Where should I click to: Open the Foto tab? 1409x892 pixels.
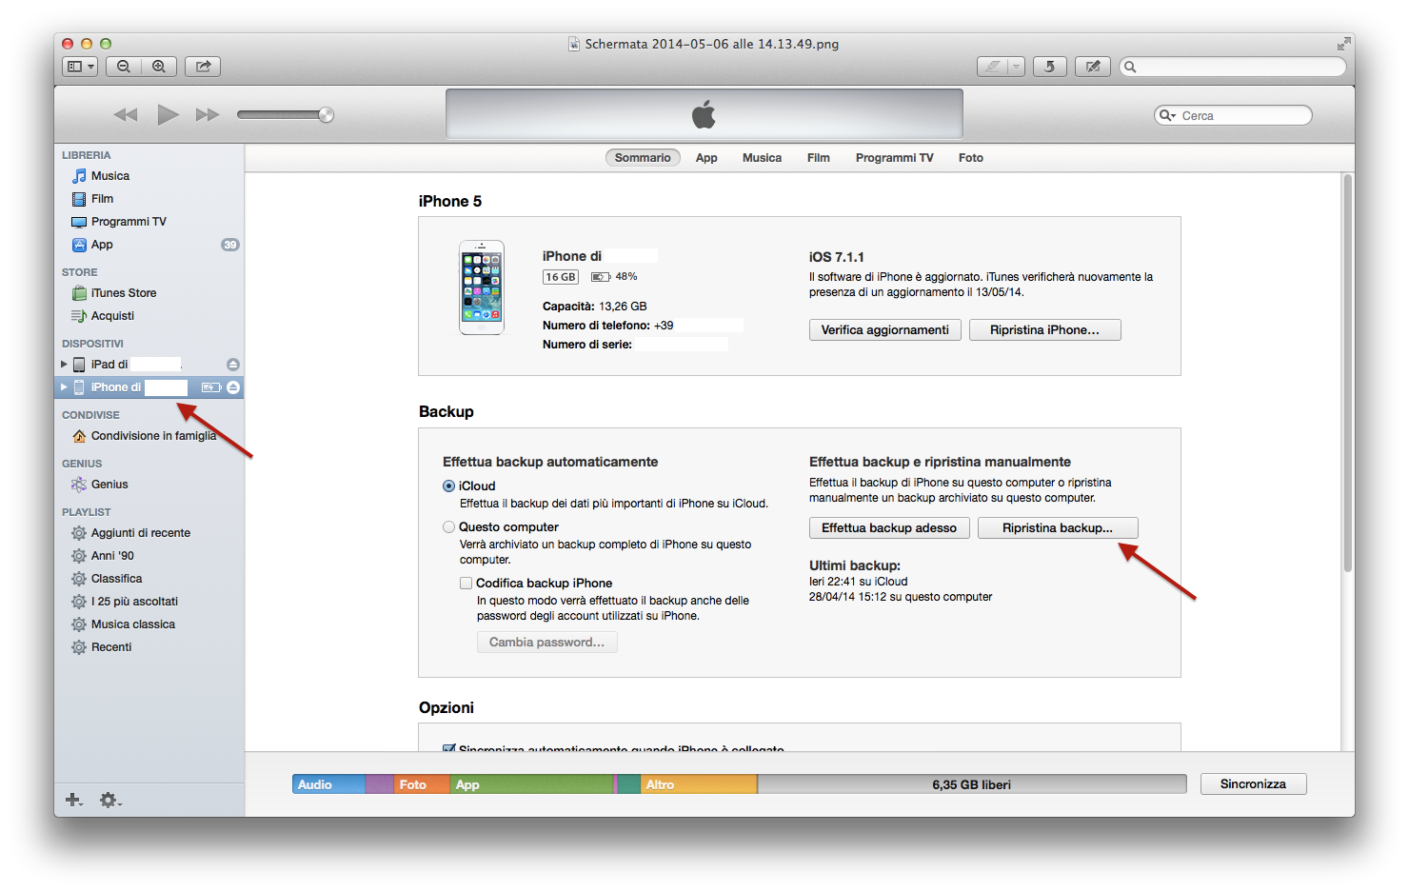tap(971, 158)
